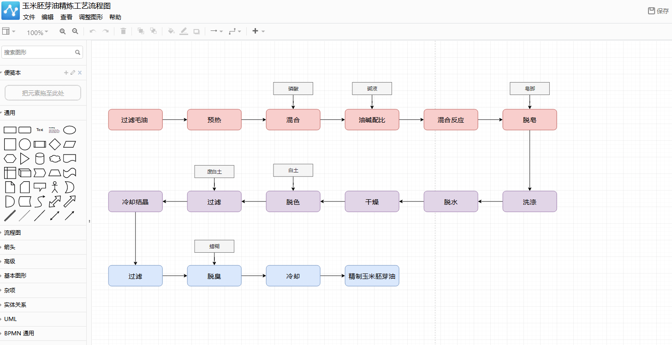Viewport: 672px width, 345px height.
Task: Open the plus insert dropdown
Action: (x=258, y=31)
